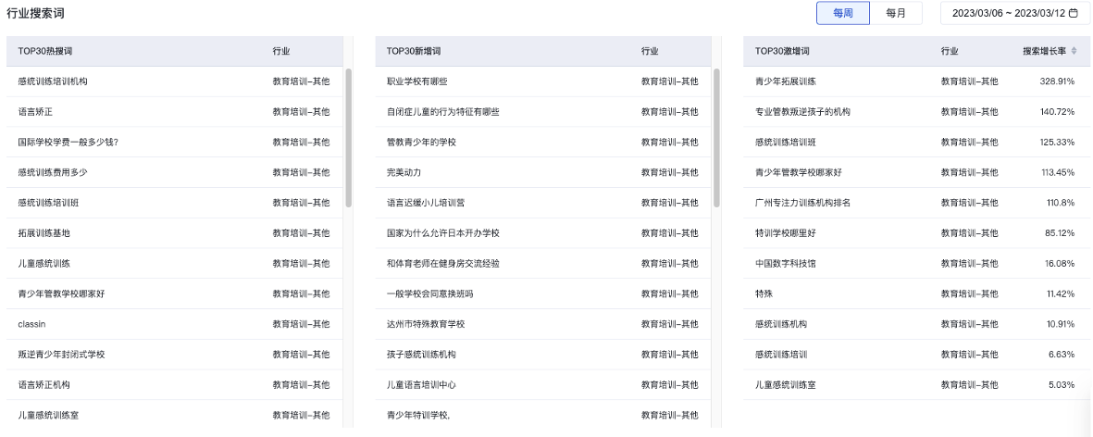
Task: Open the calendar icon in date picker
Action: coord(1074,14)
